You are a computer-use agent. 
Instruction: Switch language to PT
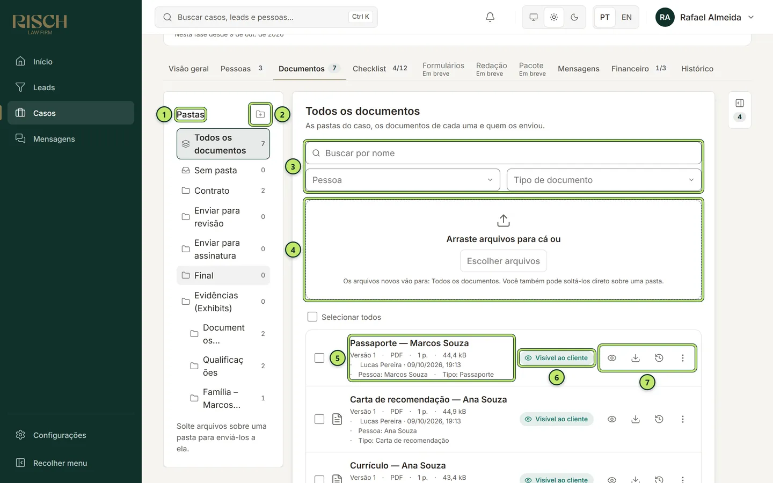point(605,17)
